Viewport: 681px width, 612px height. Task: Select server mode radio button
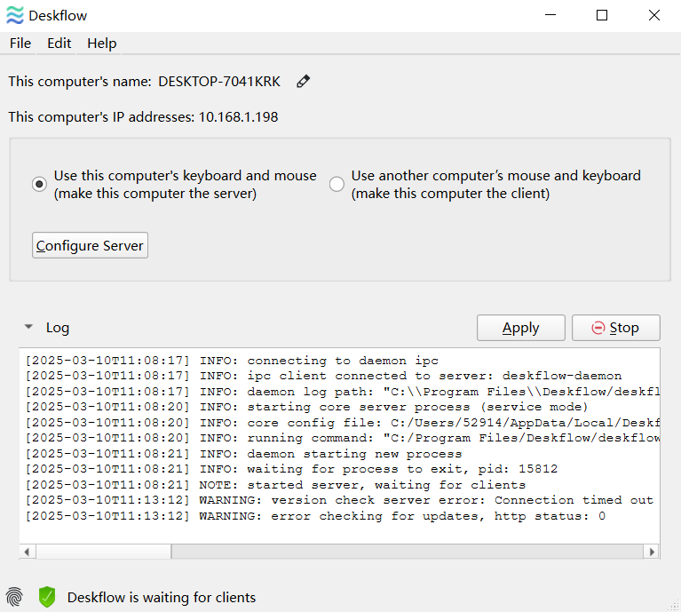click(39, 184)
